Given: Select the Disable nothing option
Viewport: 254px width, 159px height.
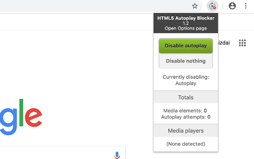Looking at the screenshot, I should point(186,61).
